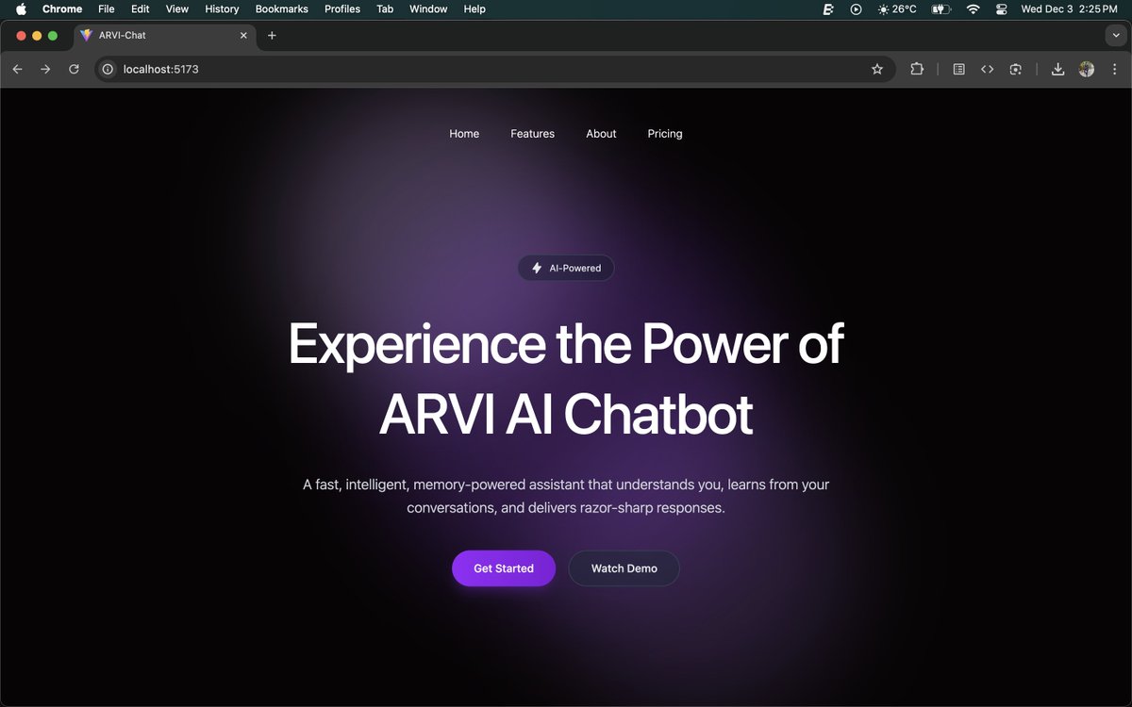Click the developer tools code icon
The width and height of the screenshot is (1132, 707).
[x=987, y=69]
